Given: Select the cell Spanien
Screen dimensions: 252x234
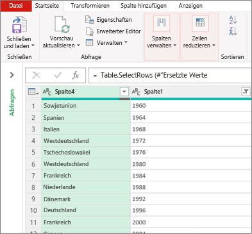Looking at the screenshot, I should coord(86,117).
